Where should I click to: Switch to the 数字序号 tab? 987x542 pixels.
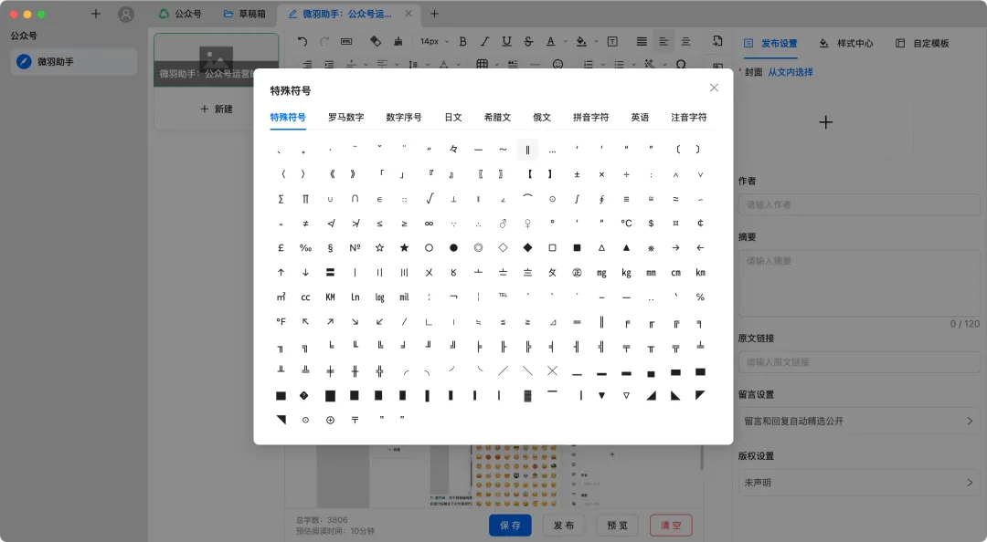pyautogui.click(x=404, y=117)
